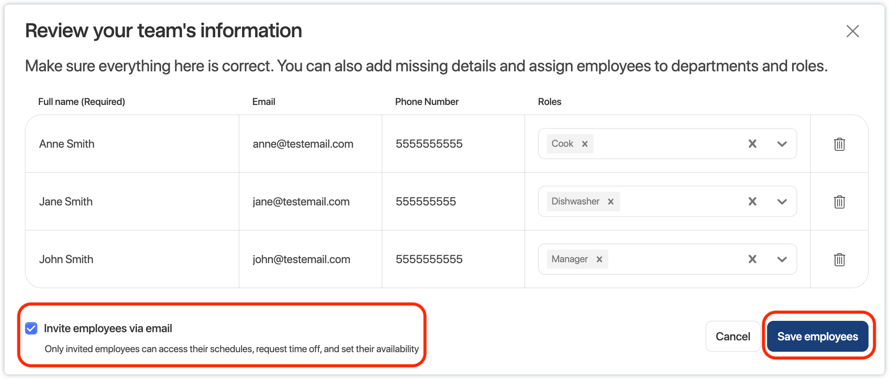Click the Cancel button
The image size is (889, 379).
(732, 337)
